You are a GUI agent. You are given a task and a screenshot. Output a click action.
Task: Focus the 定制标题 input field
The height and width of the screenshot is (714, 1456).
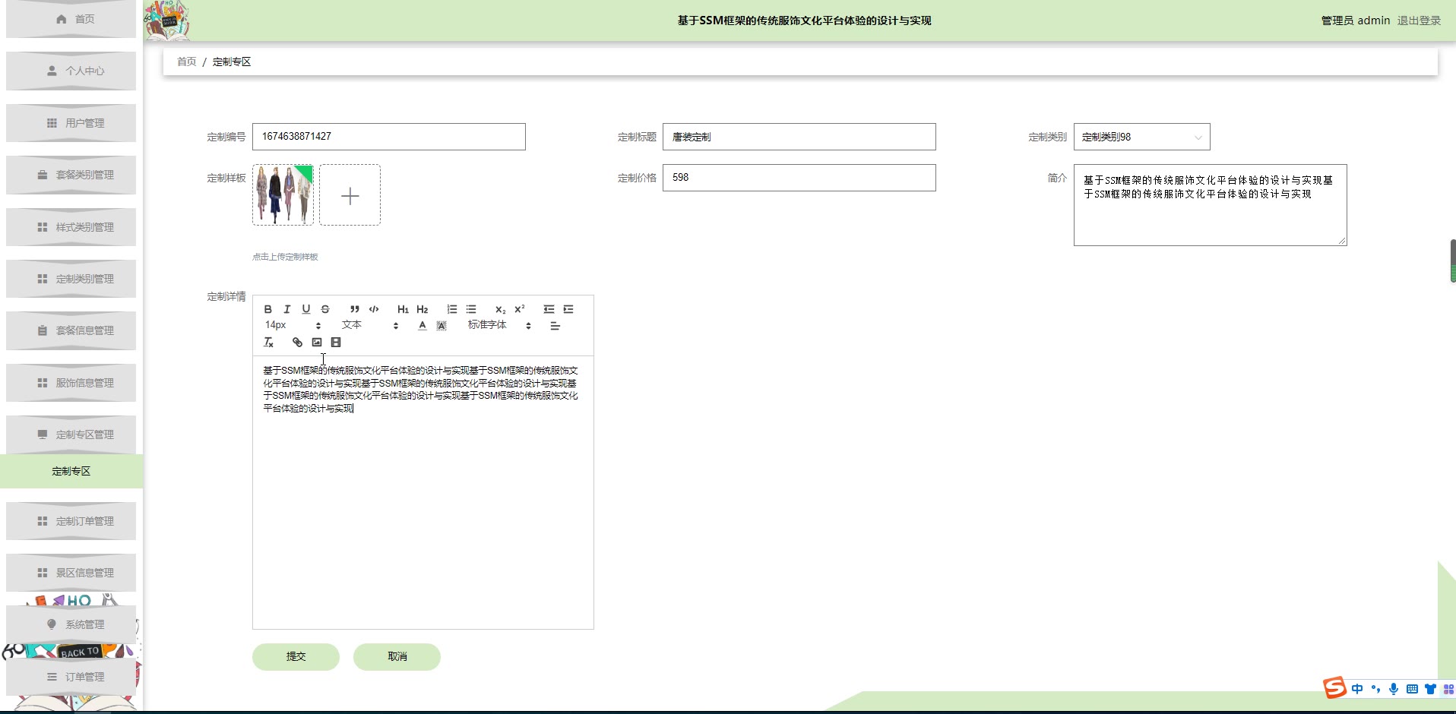coord(799,137)
